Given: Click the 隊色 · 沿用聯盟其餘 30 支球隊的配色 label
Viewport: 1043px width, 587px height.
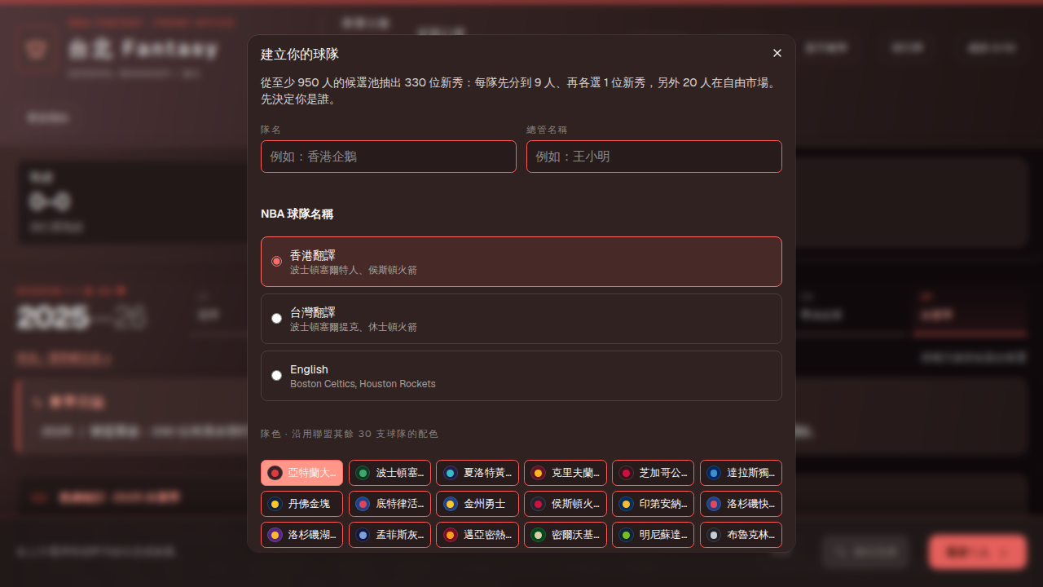Looking at the screenshot, I should pos(350,434).
